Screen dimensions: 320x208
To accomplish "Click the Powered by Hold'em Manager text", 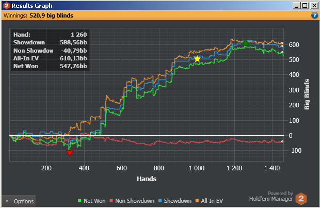I will point(271,196).
